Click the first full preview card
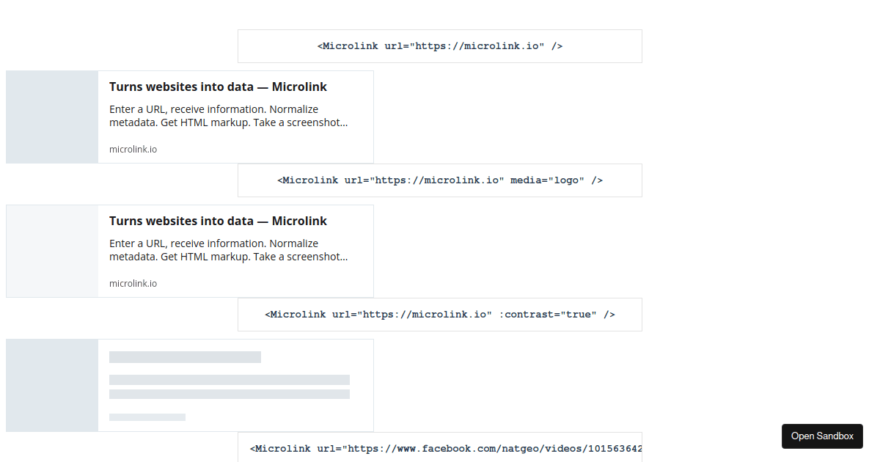The image size is (880, 462). tap(189, 117)
